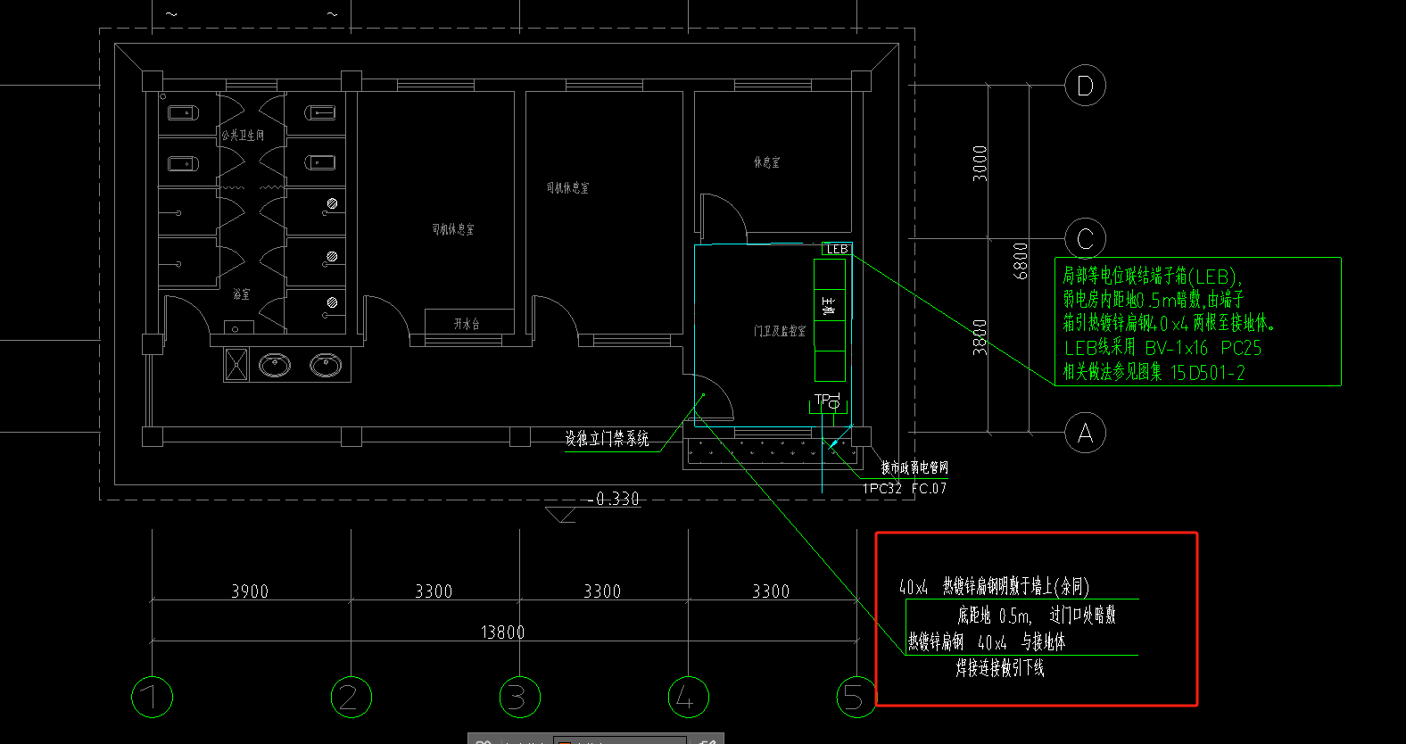
Task: Click the LEB线采用 BV-1x16 PC25 note
Action: pos(1162,348)
